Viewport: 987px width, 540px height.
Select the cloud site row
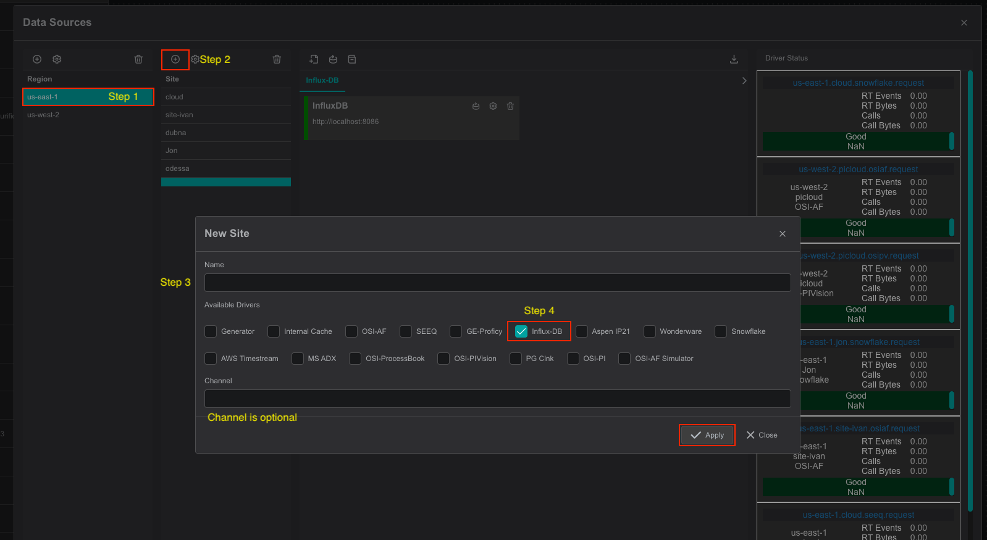point(226,97)
